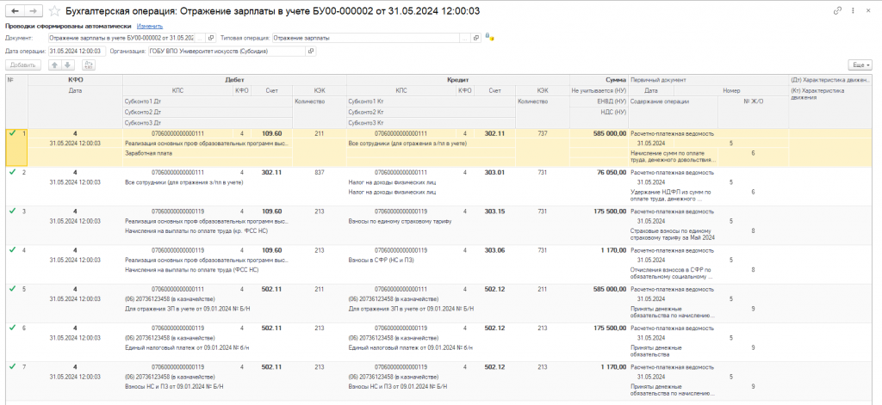The image size is (882, 405).
Task: Click Страховые взносы по единому страховому тарифу content
Action: point(672,234)
